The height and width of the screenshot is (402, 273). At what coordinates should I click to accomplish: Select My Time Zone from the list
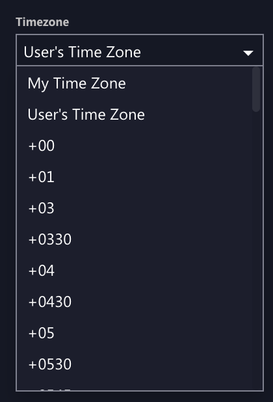tap(134, 83)
